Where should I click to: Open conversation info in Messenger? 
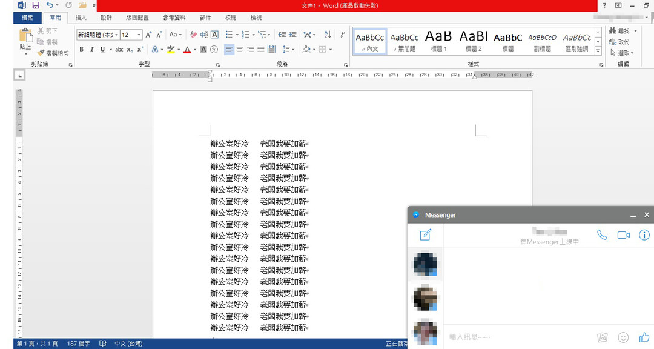644,235
